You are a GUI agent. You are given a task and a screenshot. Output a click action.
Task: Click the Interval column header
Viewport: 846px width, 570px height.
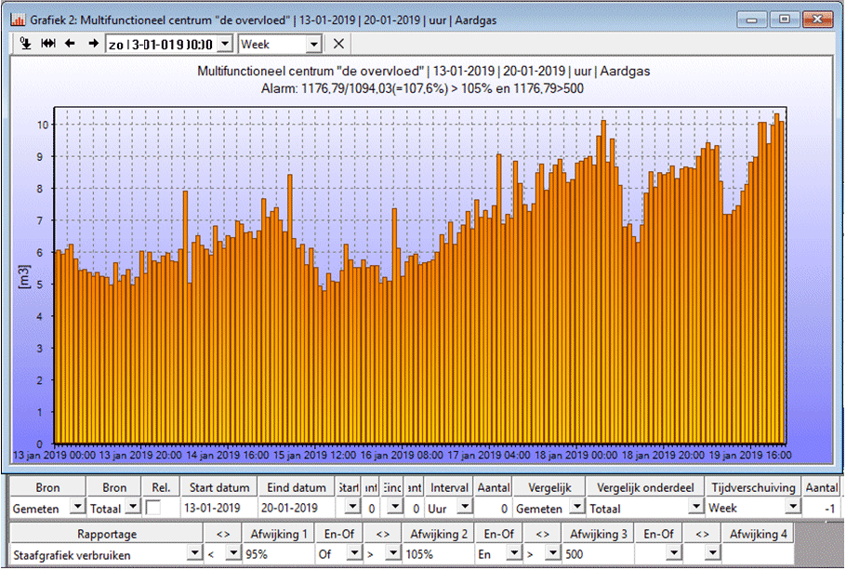point(449,487)
